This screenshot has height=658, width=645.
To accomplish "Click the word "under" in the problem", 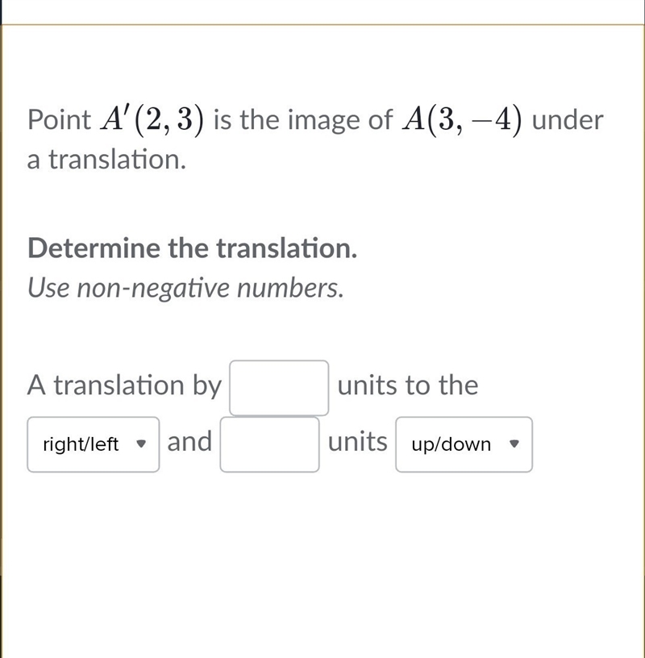I will [568, 120].
